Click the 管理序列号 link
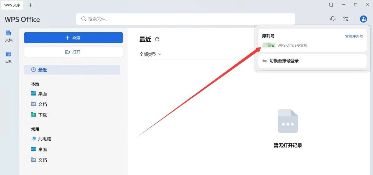The height and width of the screenshot is (175, 373). pyautogui.click(x=354, y=36)
